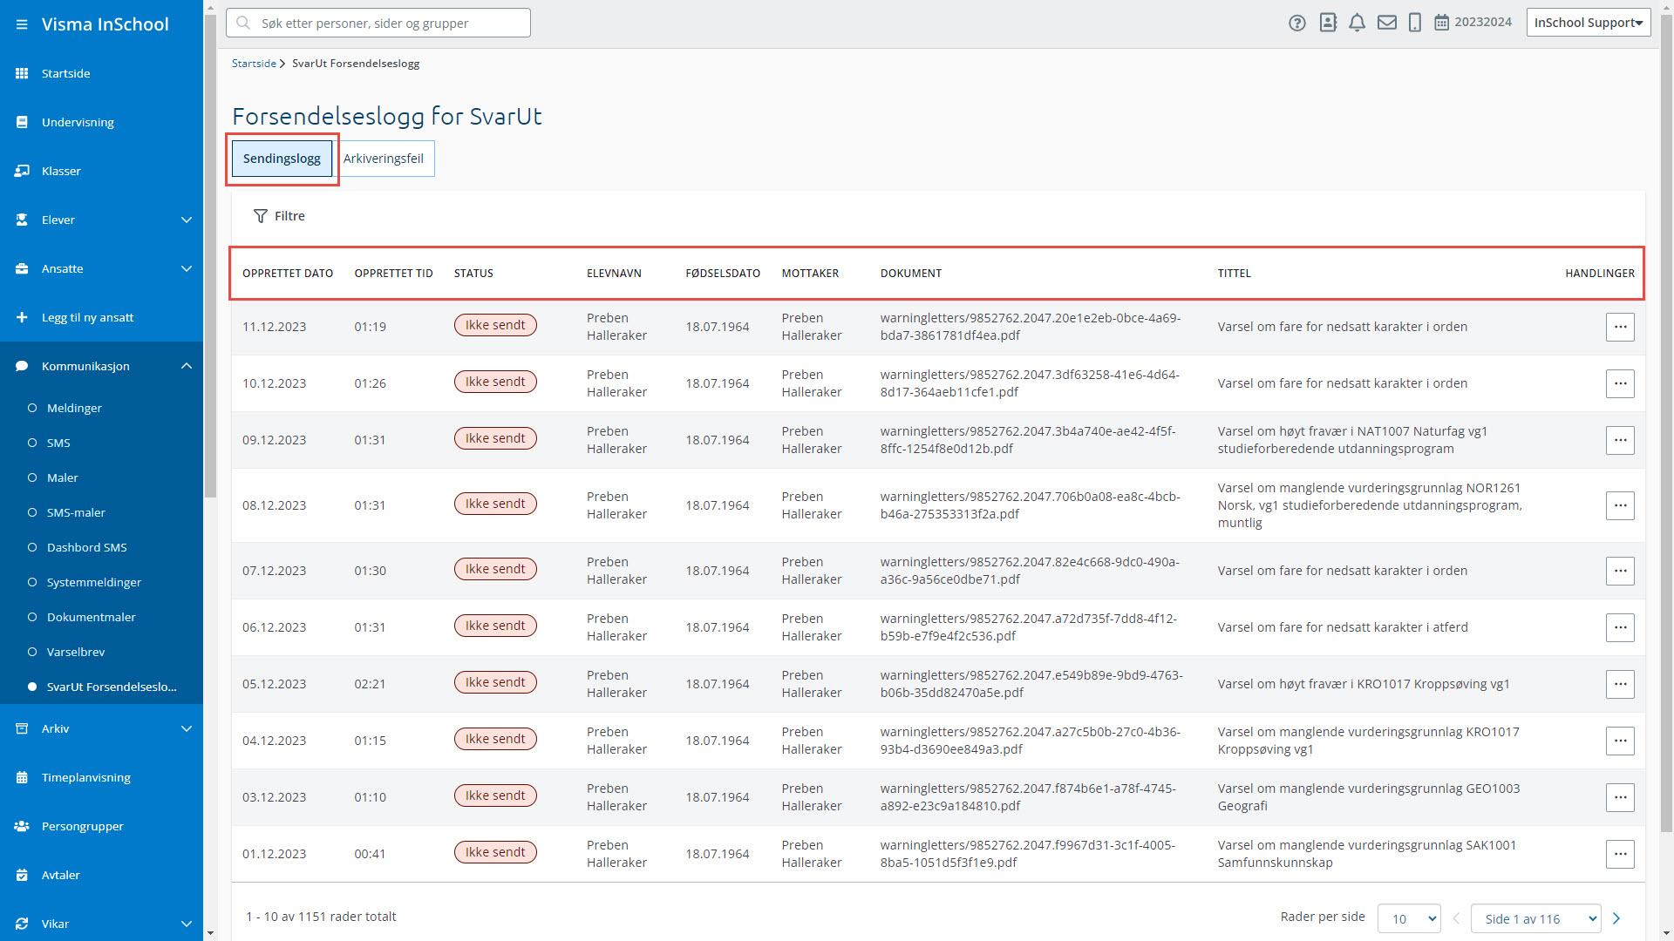1674x941 pixels.
Task: Switch to the Arkiveringsfeil tab
Action: pyautogui.click(x=384, y=159)
